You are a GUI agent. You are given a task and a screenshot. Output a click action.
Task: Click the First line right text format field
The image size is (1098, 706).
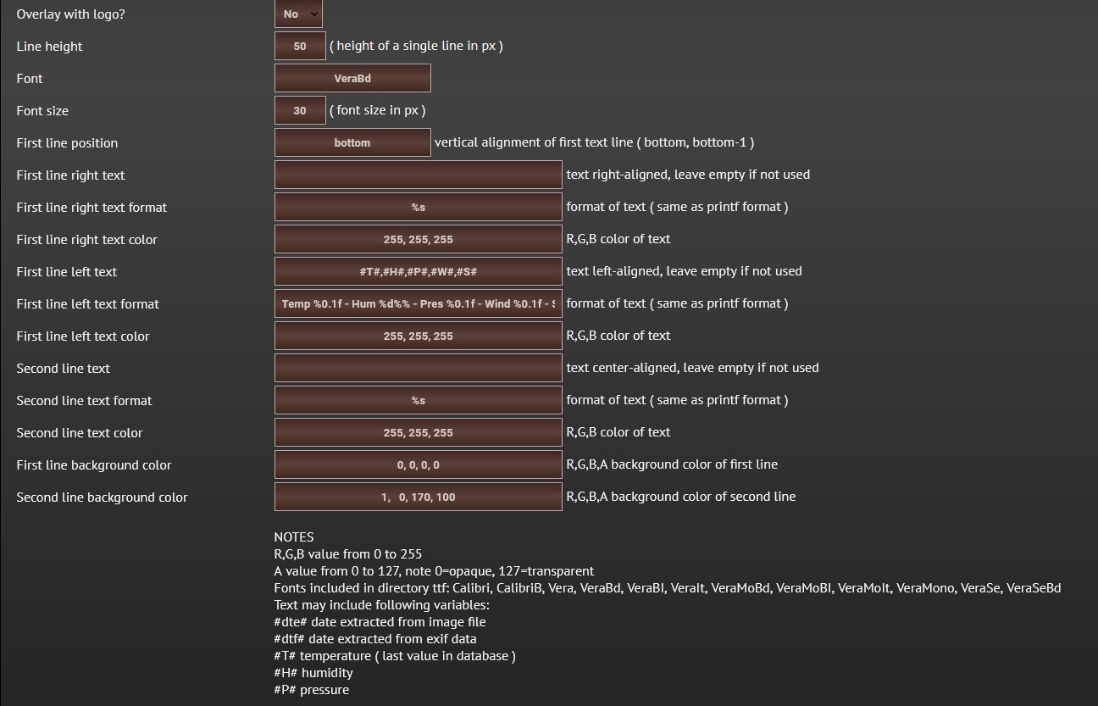(418, 207)
